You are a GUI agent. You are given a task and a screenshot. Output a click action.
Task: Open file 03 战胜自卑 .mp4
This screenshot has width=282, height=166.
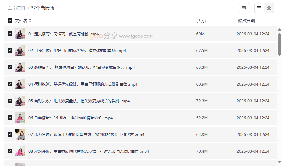pyautogui.click(x=81, y=67)
